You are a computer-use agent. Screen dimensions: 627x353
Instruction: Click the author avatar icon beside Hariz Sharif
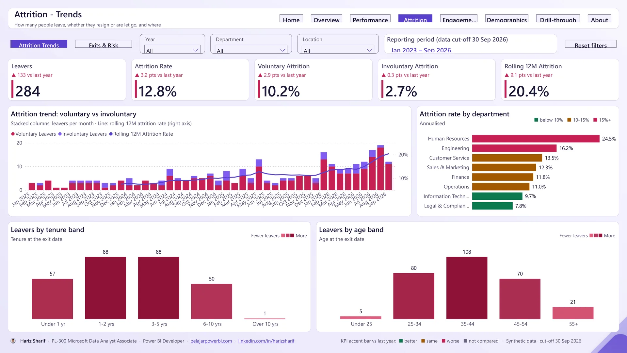(13, 341)
